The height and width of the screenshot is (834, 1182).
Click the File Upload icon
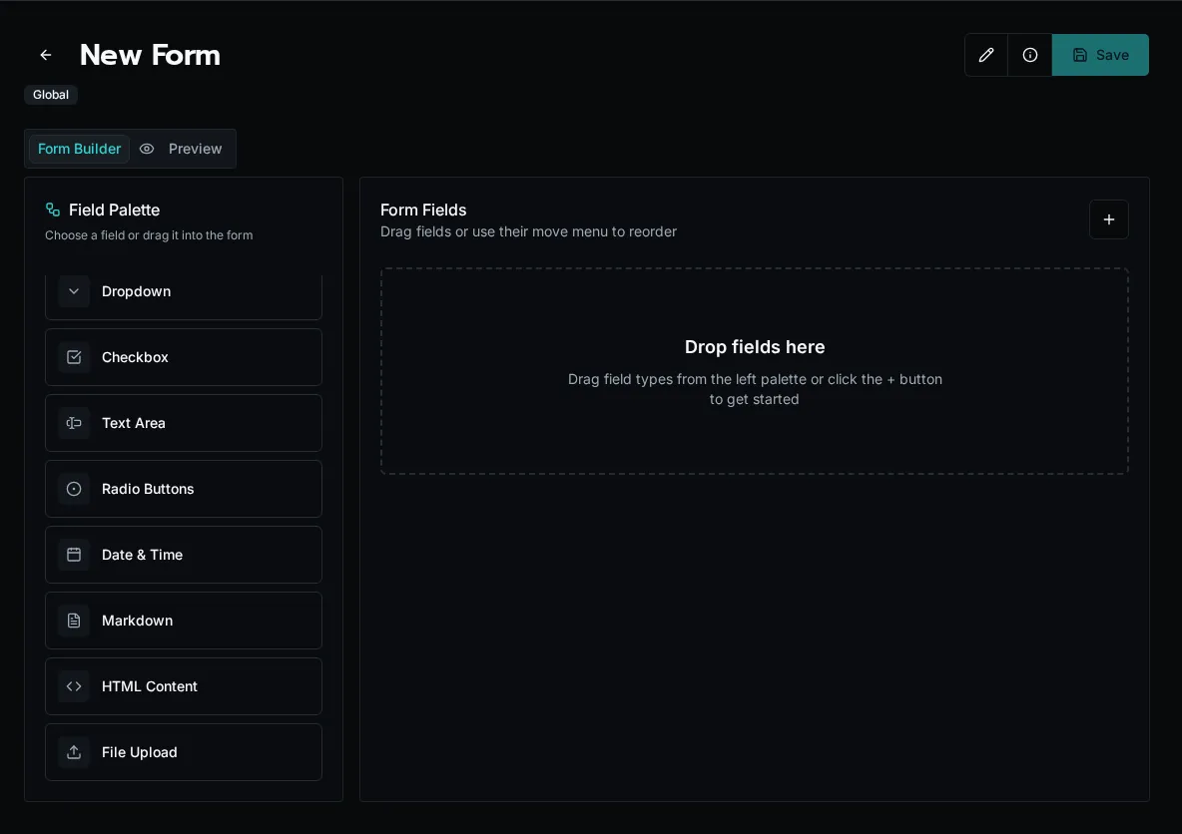click(x=74, y=752)
